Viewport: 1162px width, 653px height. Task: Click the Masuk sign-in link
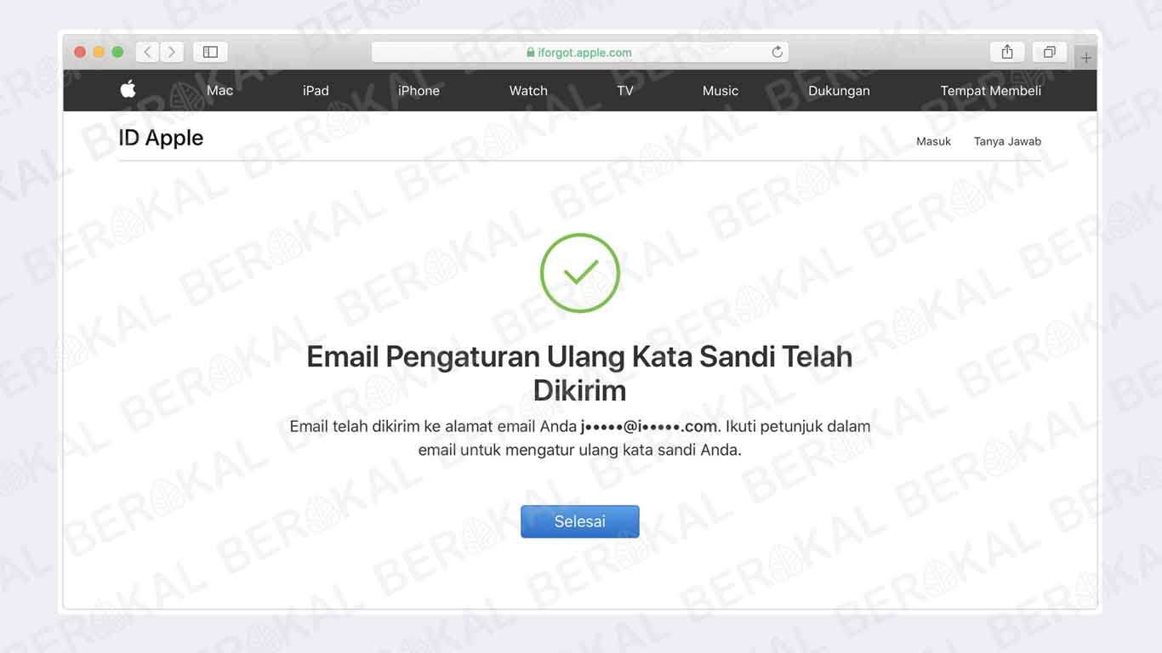click(933, 141)
